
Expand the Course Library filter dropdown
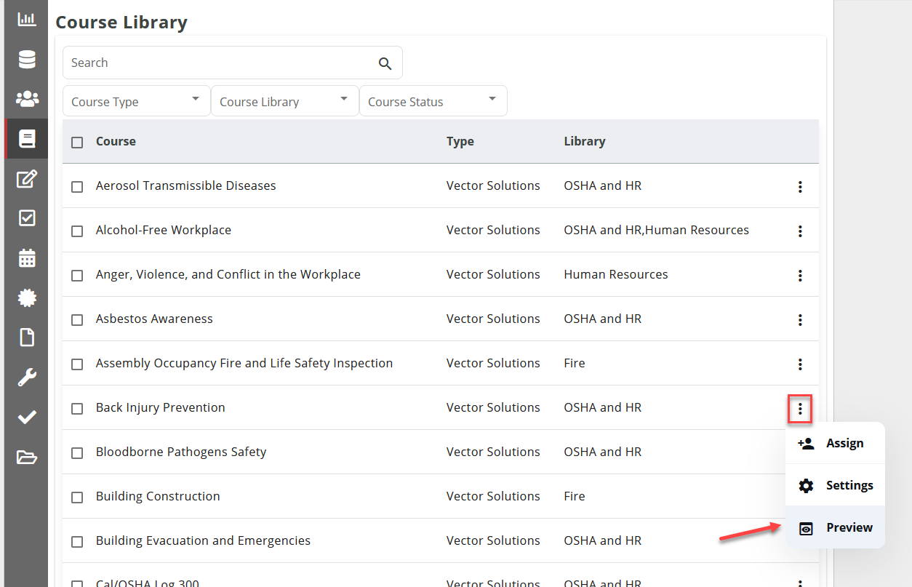[284, 100]
